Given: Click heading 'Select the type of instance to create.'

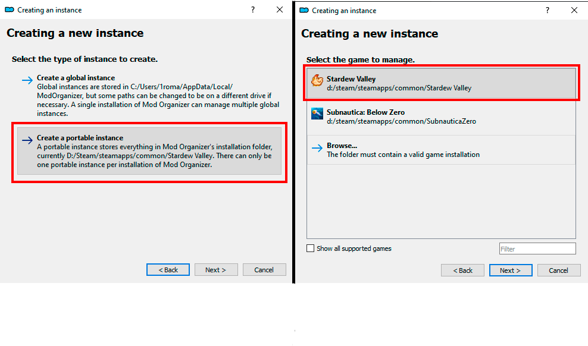Looking at the screenshot, I should click(x=85, y=59).
